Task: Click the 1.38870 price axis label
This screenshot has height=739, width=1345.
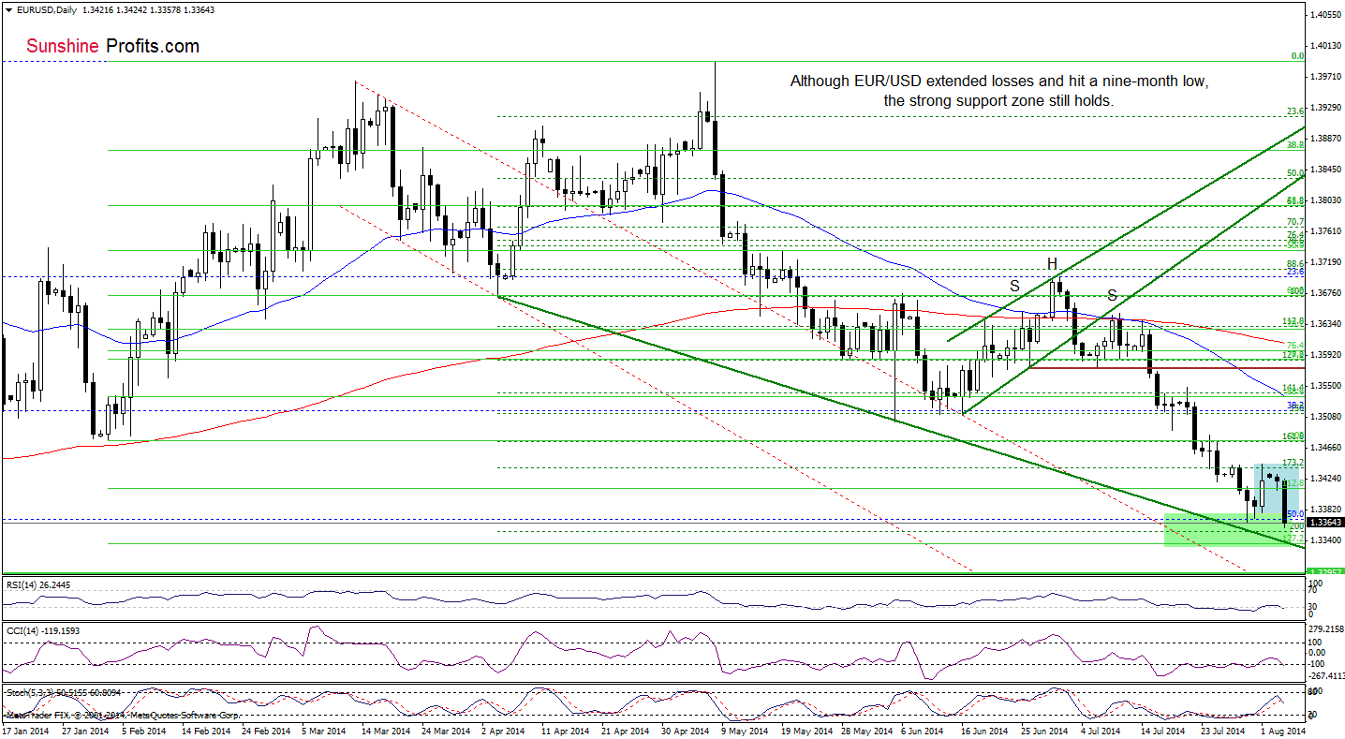Action: [1327, 138]
